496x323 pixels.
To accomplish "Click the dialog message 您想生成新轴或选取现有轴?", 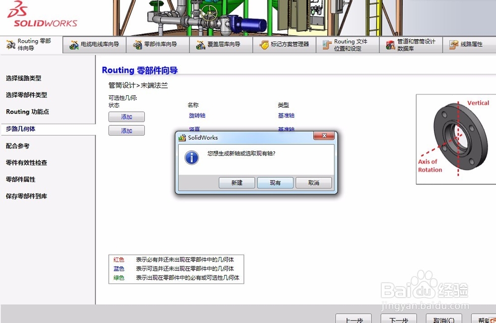I will tap(242, 153).
